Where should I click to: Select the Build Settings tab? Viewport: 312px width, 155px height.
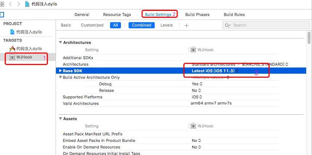click(x=158, y=15)
